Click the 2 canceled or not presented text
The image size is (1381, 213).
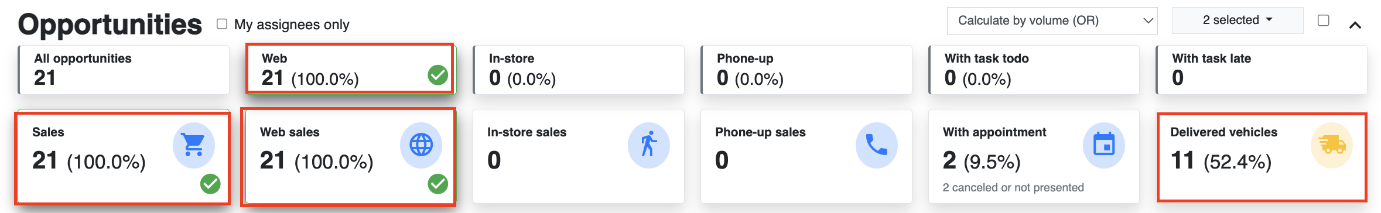[x=1013, y=188]
